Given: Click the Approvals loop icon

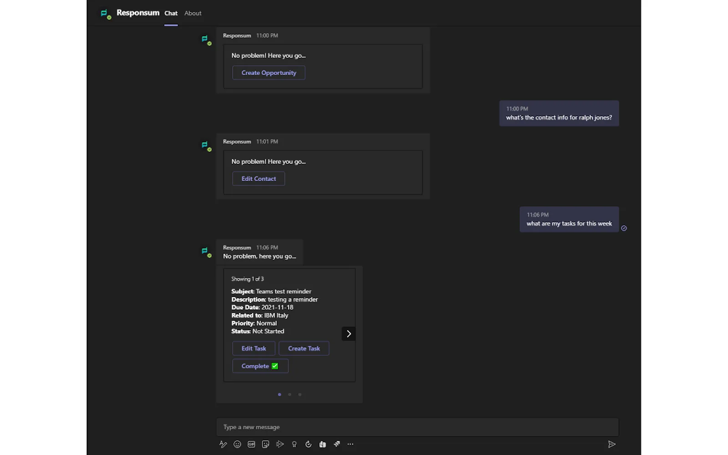Looking at the screenshot, I should tap(308, 445).
